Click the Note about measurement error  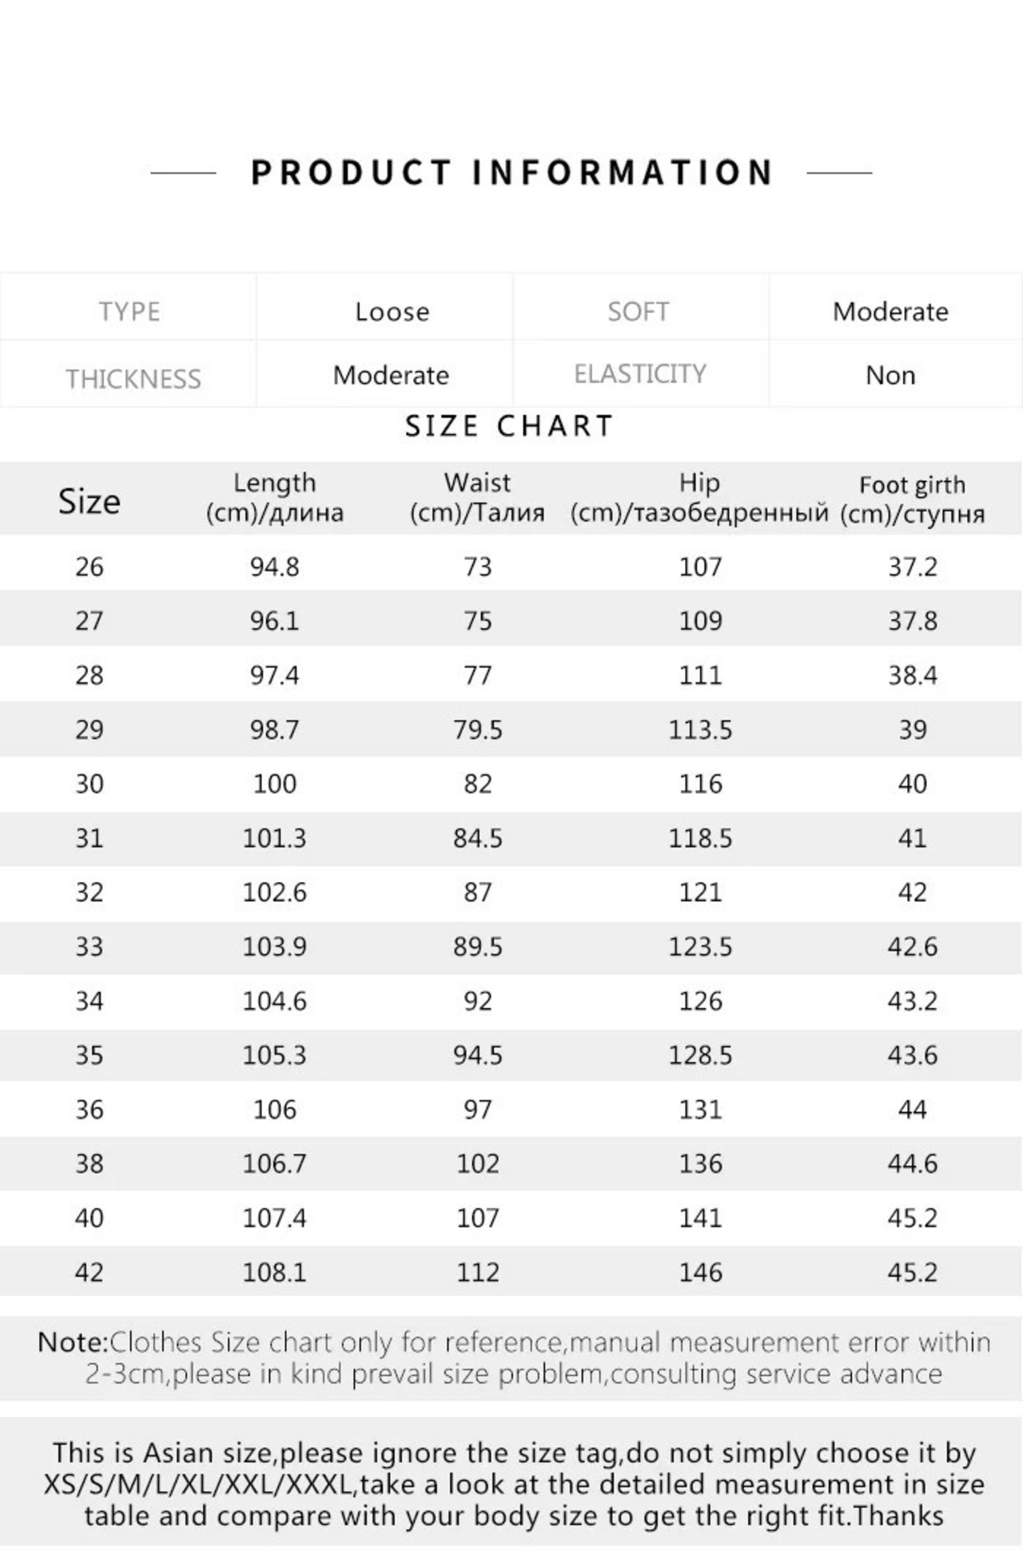513,1358
